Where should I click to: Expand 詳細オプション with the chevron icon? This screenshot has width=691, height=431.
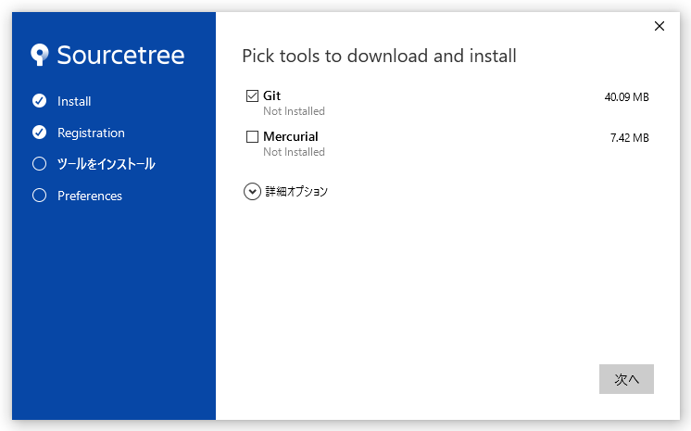pyautogui.click(x=252, y=192)
